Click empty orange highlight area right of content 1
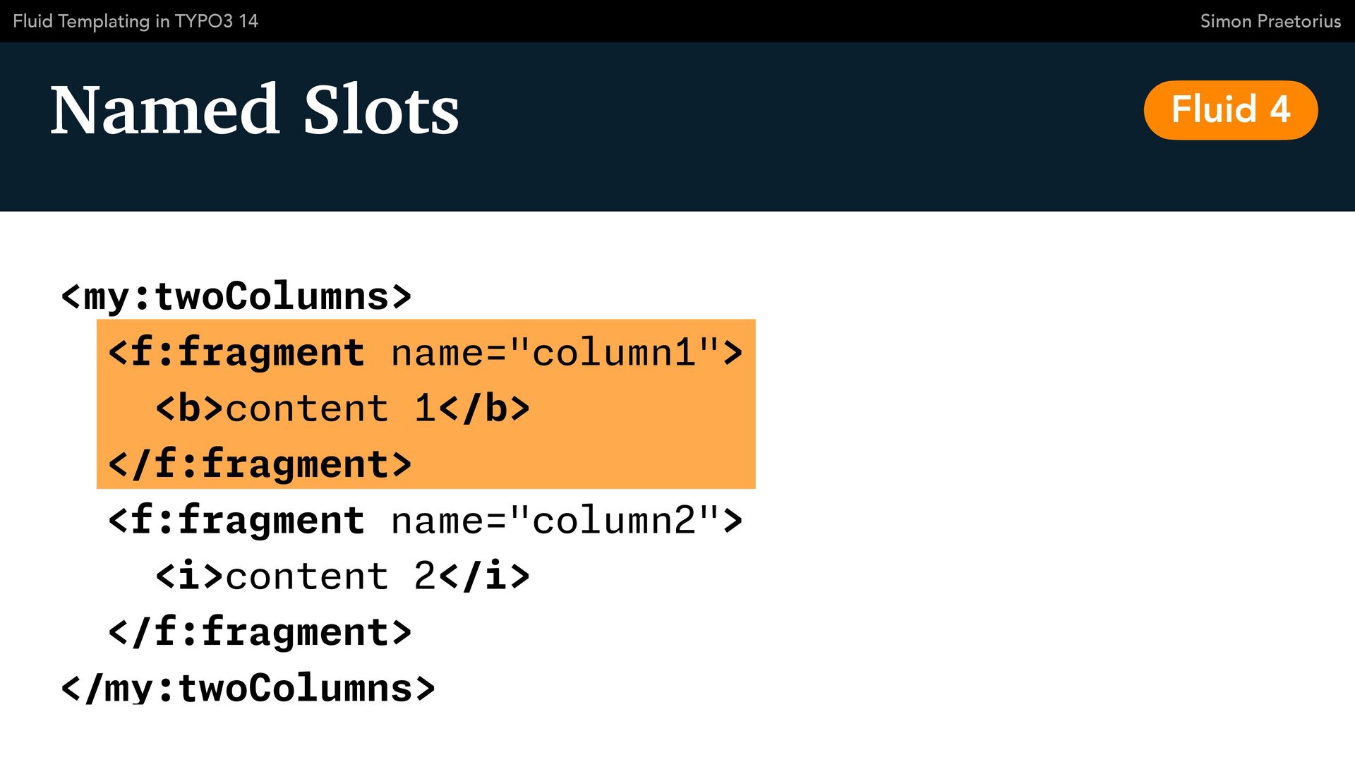This screenshot has height=762, width=1355. (642, 409)
